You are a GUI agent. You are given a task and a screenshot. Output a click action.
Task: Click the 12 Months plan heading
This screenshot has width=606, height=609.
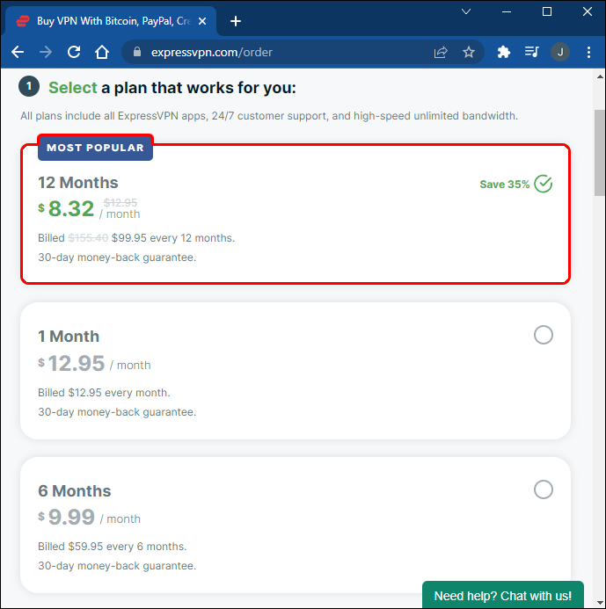point(78,183)
